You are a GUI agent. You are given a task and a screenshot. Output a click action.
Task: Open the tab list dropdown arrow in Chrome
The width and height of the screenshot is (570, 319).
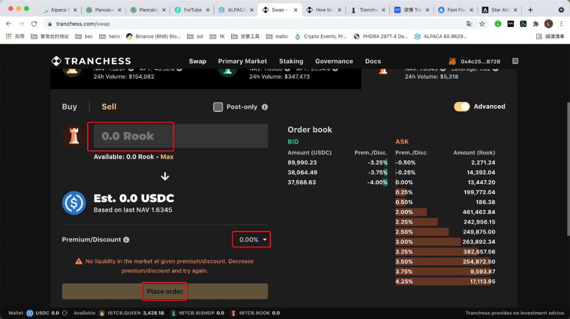pos(561,10)
